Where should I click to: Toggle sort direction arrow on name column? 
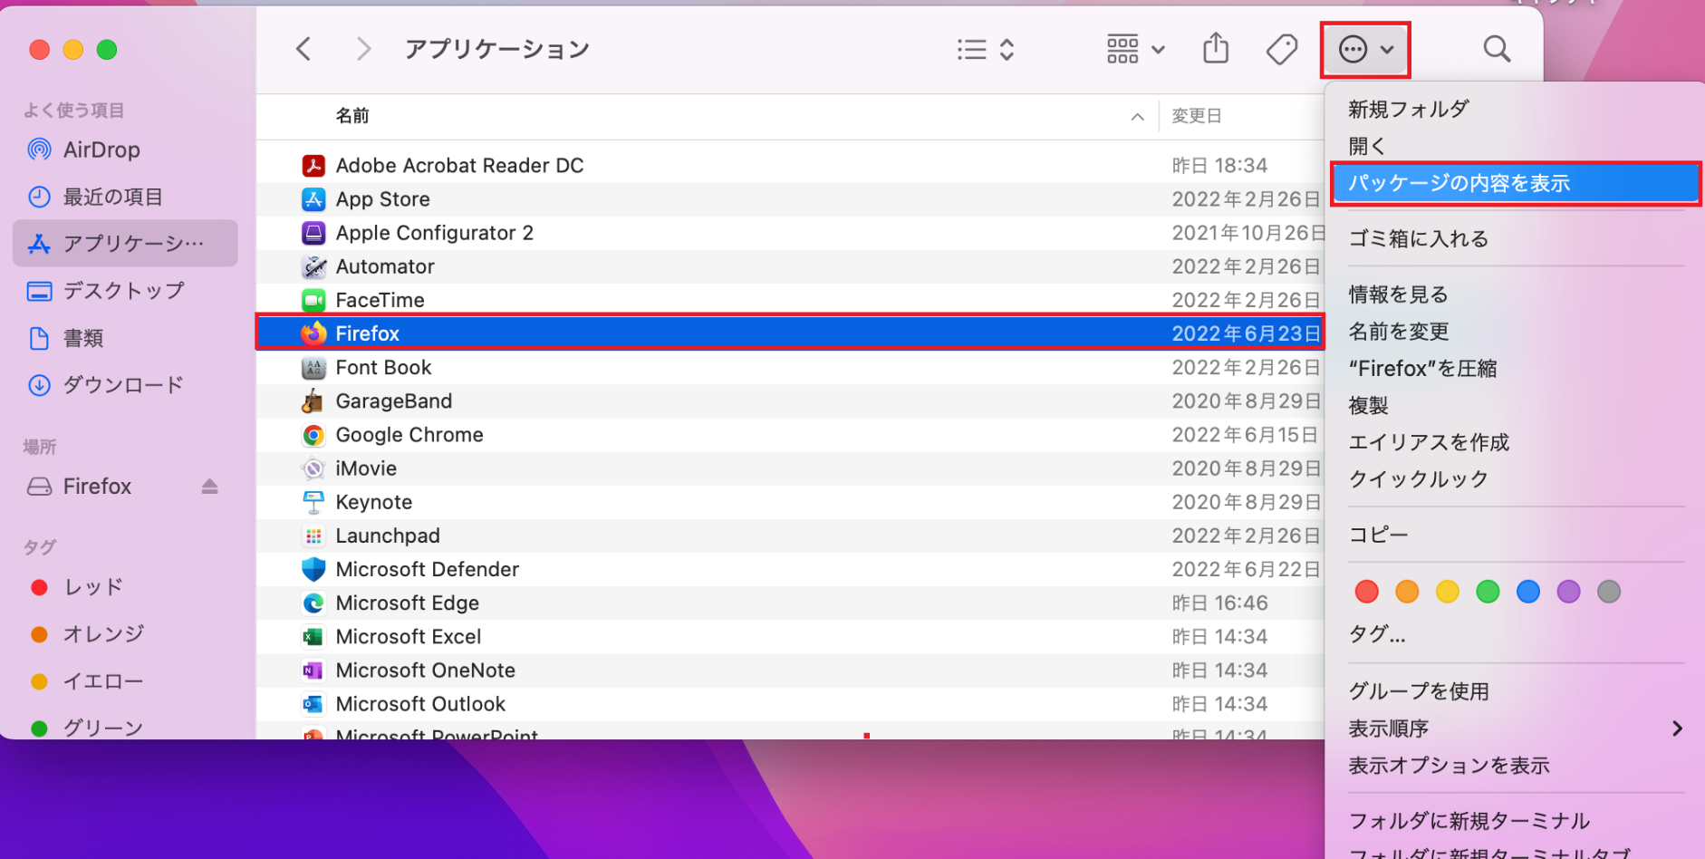(1137, 117)
